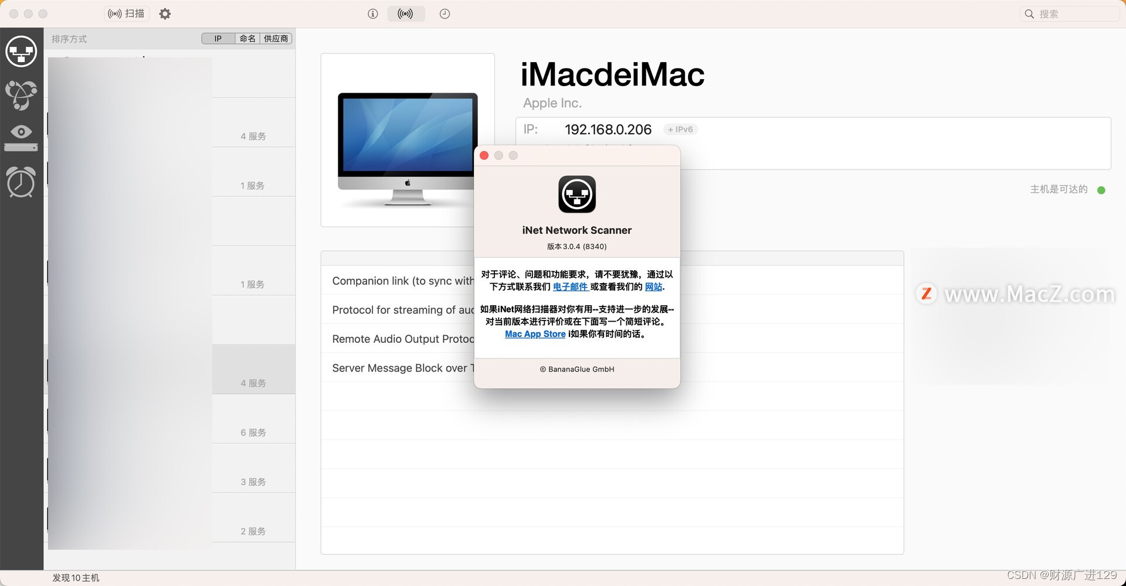This screenshot has height=586, width=1126.
Task: Open the Network Scanner sidebar icon
Action: pyautogui.click(x=21, y=52)
